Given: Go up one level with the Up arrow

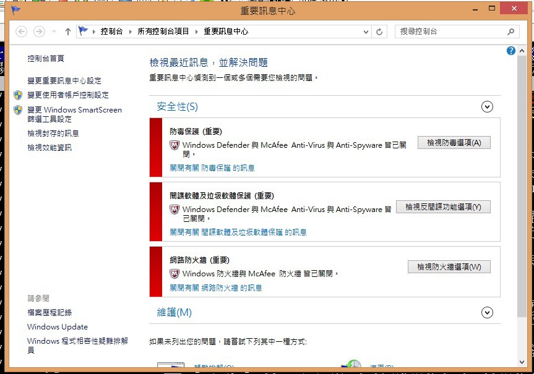Looking at the screenshot, I should (x=68, y=32).
